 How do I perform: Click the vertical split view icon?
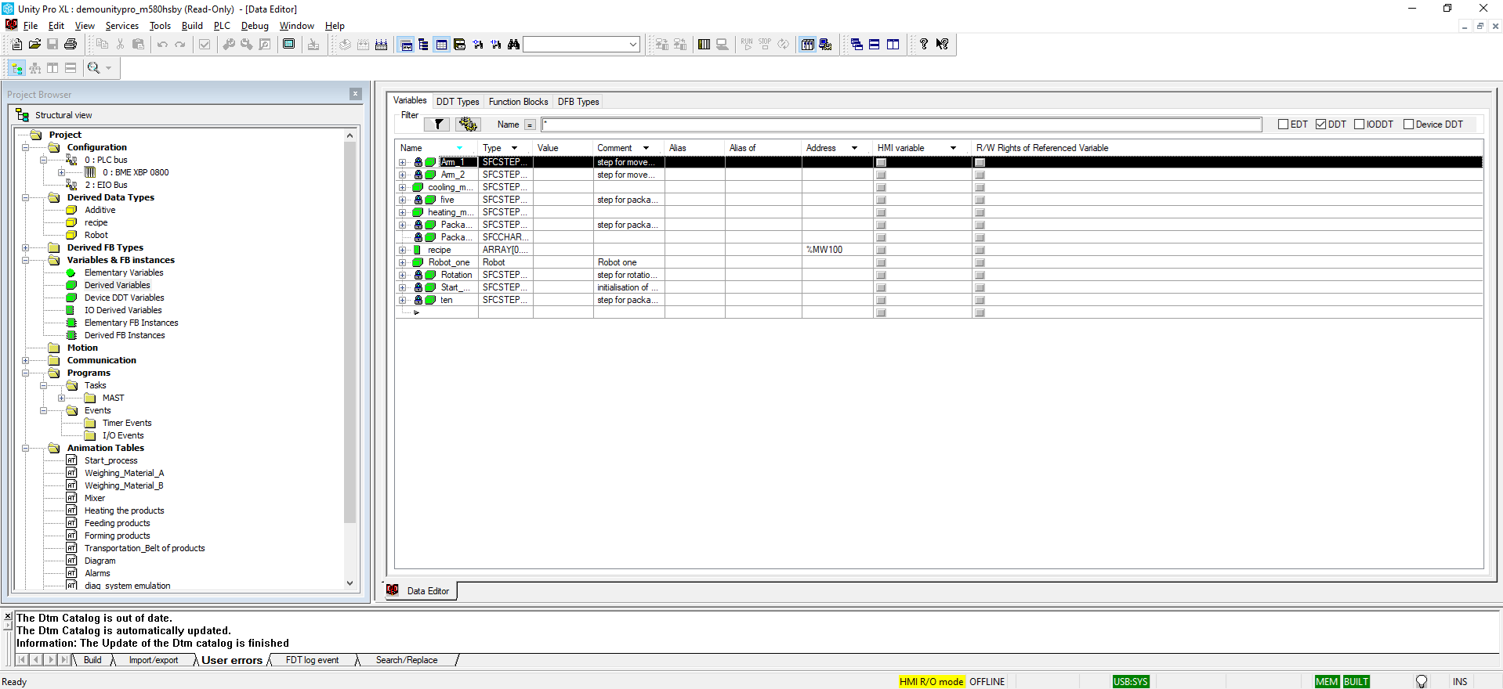pos(53,68)
